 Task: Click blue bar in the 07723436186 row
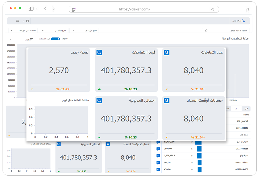(199, 149)
